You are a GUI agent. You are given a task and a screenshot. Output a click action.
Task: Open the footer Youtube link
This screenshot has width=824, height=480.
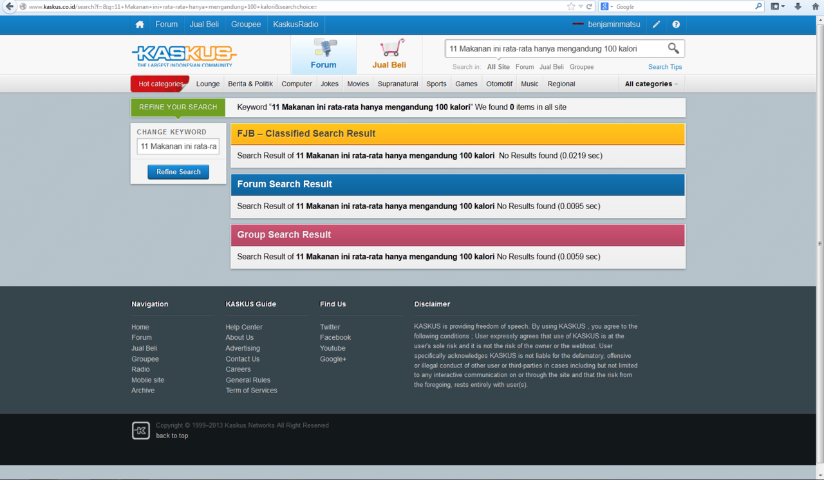tap(333, 348)
